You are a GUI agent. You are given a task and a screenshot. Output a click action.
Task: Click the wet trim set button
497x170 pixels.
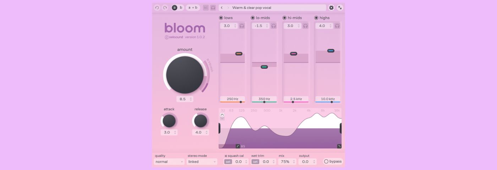[255, 162]
